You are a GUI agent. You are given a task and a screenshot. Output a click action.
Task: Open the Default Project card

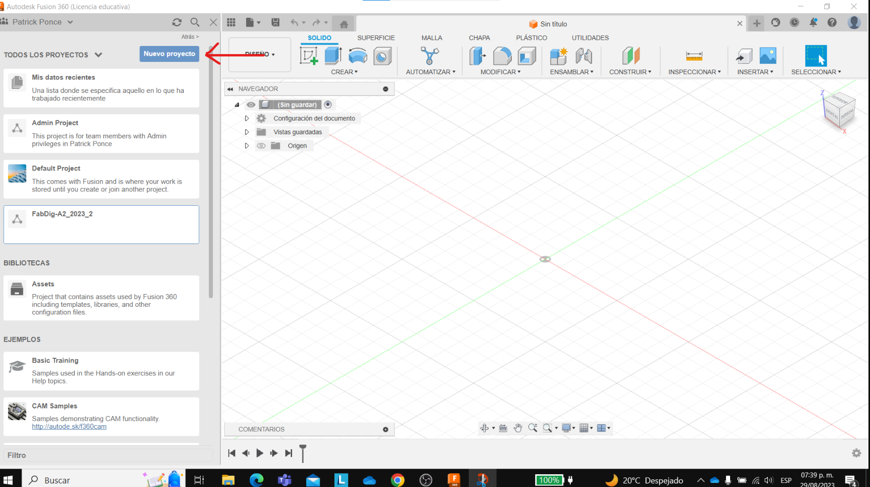101,179
